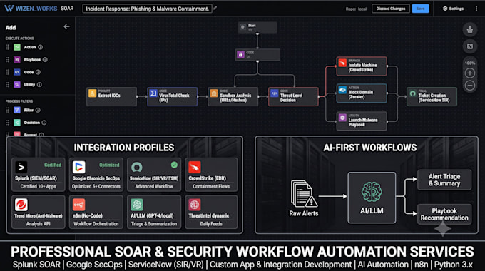This screenshot has width=485, height=271.
Task: Click the SOAR label in header
Action: 67,9
